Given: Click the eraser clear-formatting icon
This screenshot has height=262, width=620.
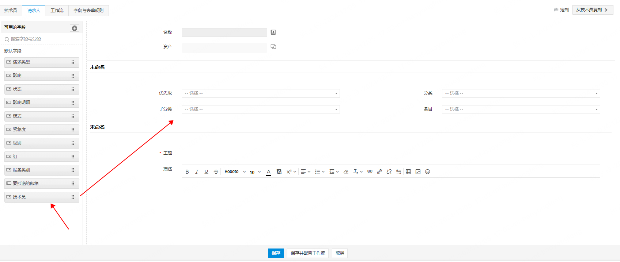Looking at the screenshot, I should click(x=346, y=172).
